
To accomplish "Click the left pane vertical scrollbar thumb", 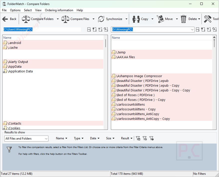I will pos(106,43).
